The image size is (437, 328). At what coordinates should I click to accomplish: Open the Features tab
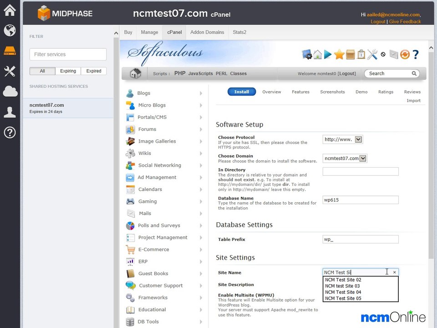coord(300,92)
